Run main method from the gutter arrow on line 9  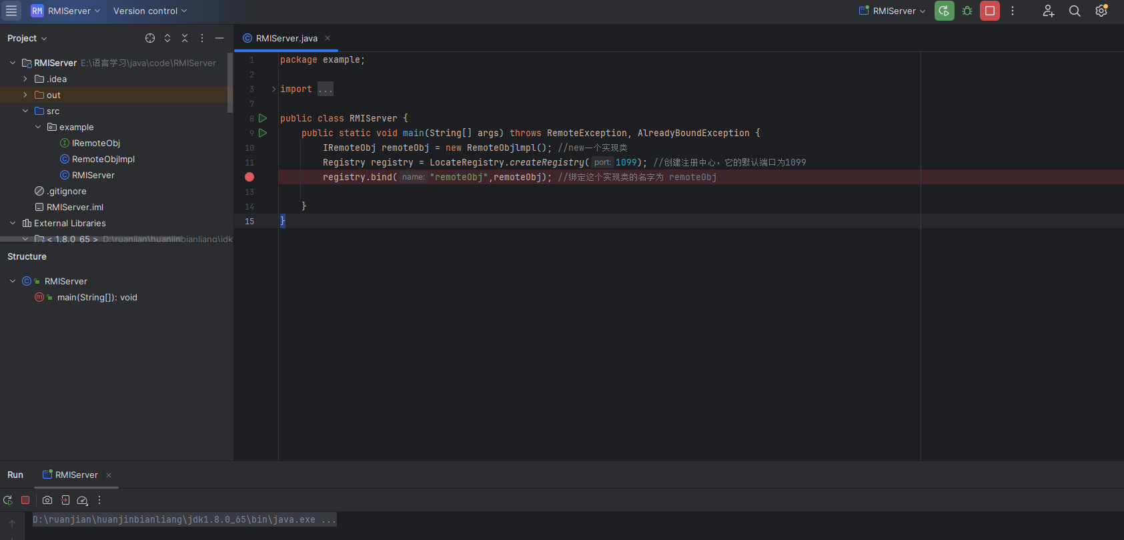[263, 133]
